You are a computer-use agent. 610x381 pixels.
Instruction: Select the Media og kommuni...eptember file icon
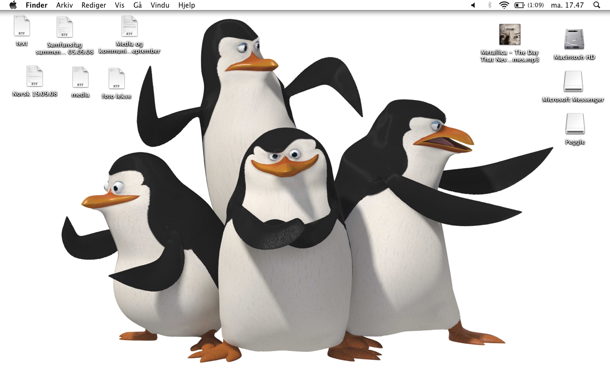click(x=129, y=26)
